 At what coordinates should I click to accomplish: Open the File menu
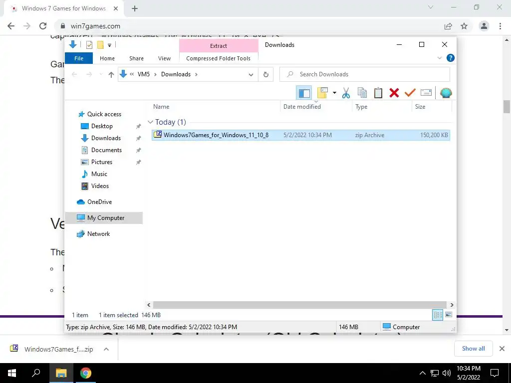pyautogui.click(x=79, y=58)
